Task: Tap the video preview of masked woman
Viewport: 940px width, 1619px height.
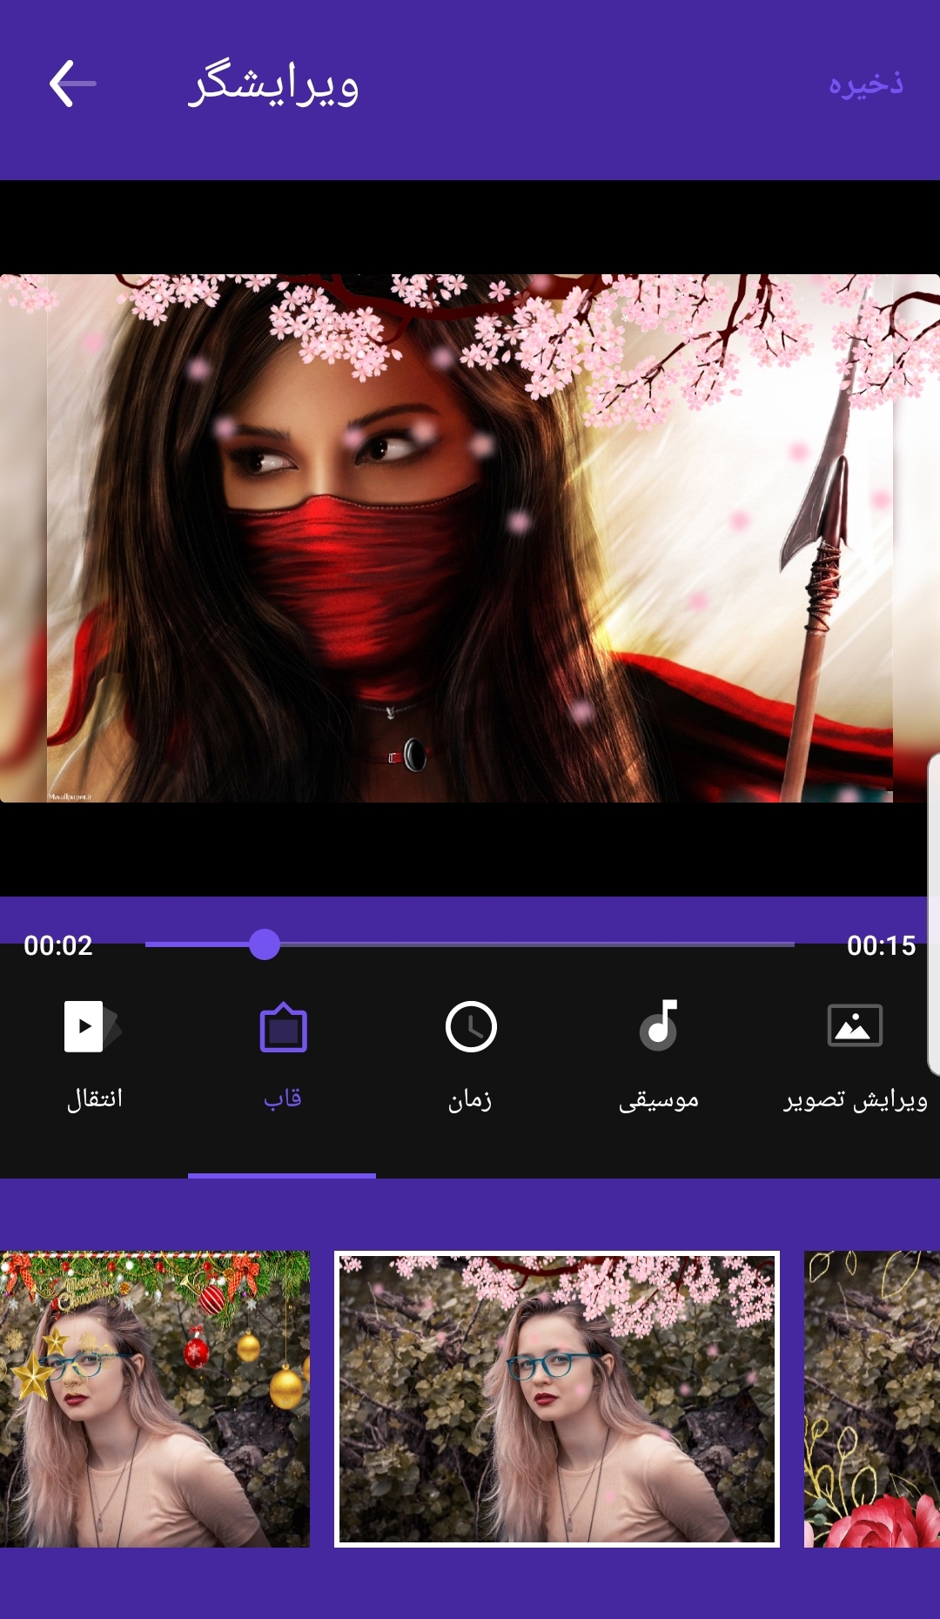Action: [470, 538]
